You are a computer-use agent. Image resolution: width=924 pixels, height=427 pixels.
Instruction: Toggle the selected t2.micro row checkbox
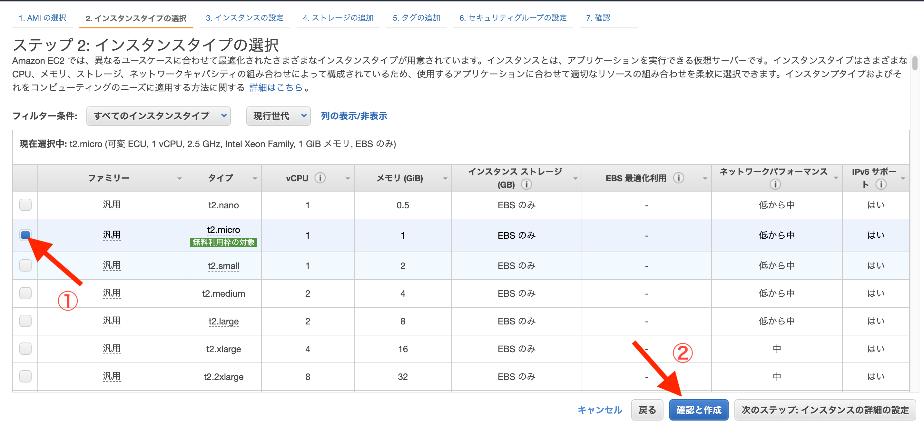[25, 235]
